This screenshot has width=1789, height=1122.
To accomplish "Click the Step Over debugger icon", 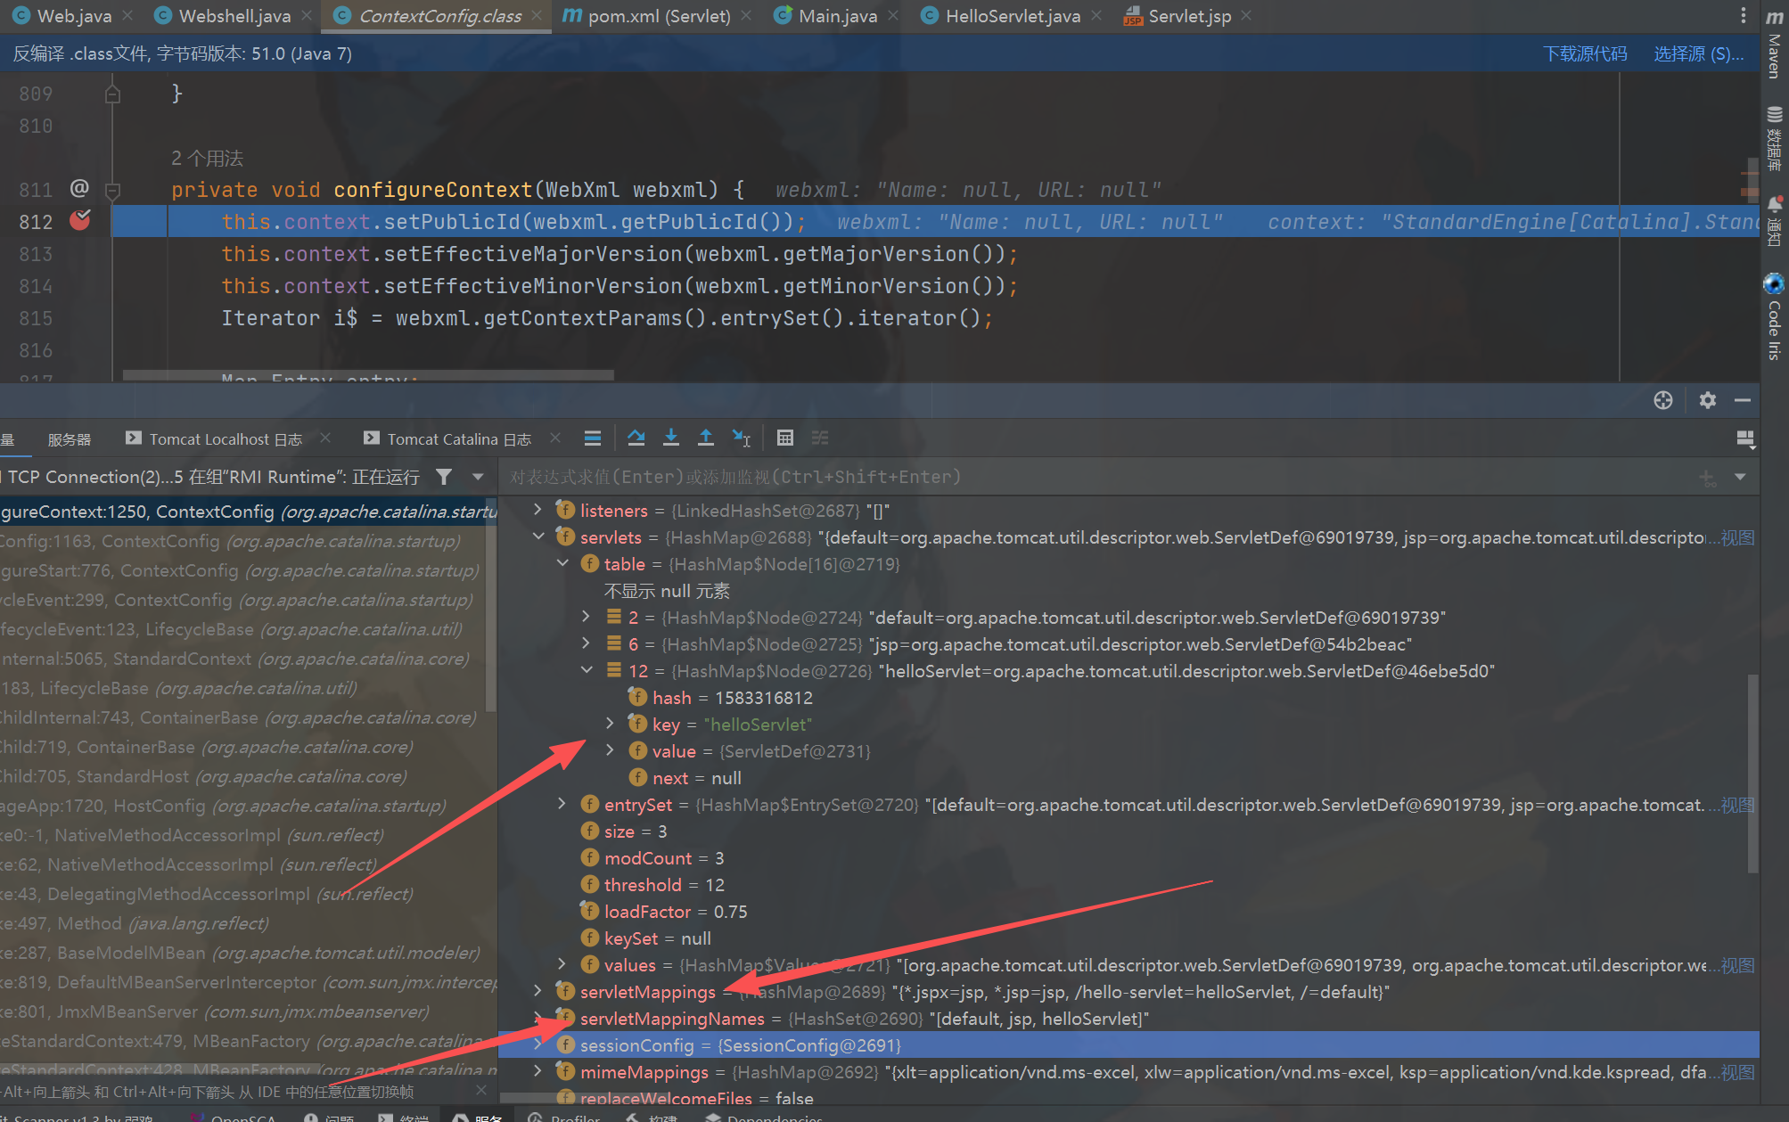I will (x=636, y=438).
